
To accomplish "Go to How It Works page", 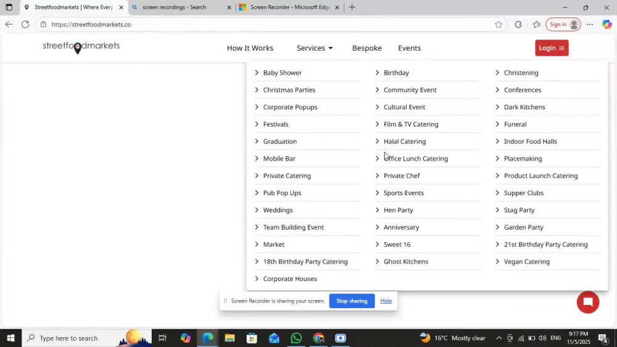I will pos(250,48).
